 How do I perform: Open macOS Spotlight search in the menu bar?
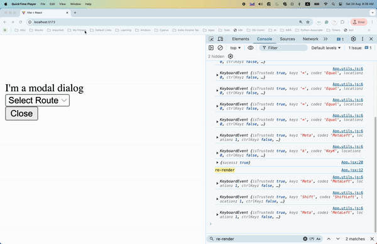coord(333,4)
